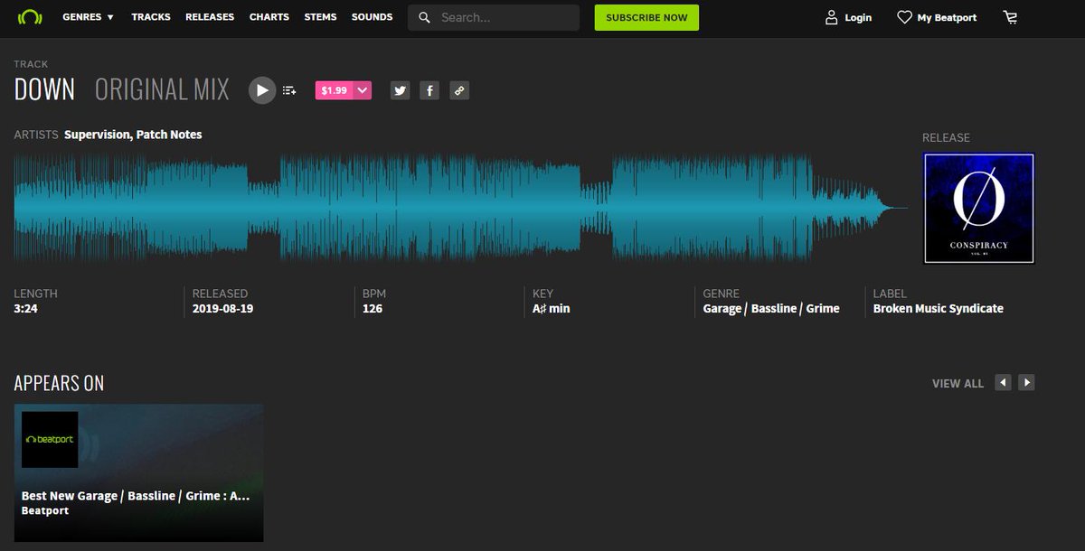This screenshot has height=551, width=1085.
Task: Seek within the track waveform
Action: (x=461, y=208)
